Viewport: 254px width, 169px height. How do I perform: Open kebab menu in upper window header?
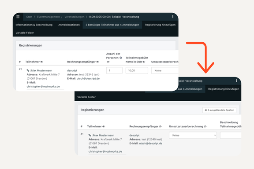point(173,17)
